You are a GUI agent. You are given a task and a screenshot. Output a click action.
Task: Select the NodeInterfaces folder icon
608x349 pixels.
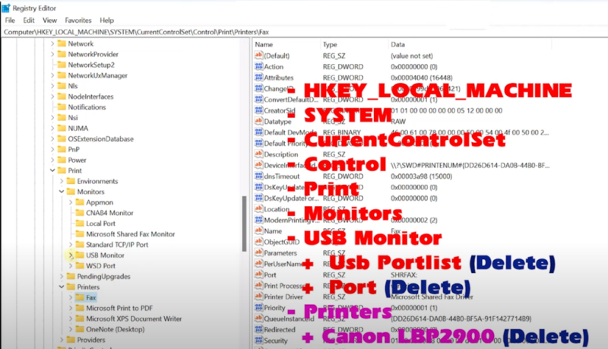(x=62, y=96)
